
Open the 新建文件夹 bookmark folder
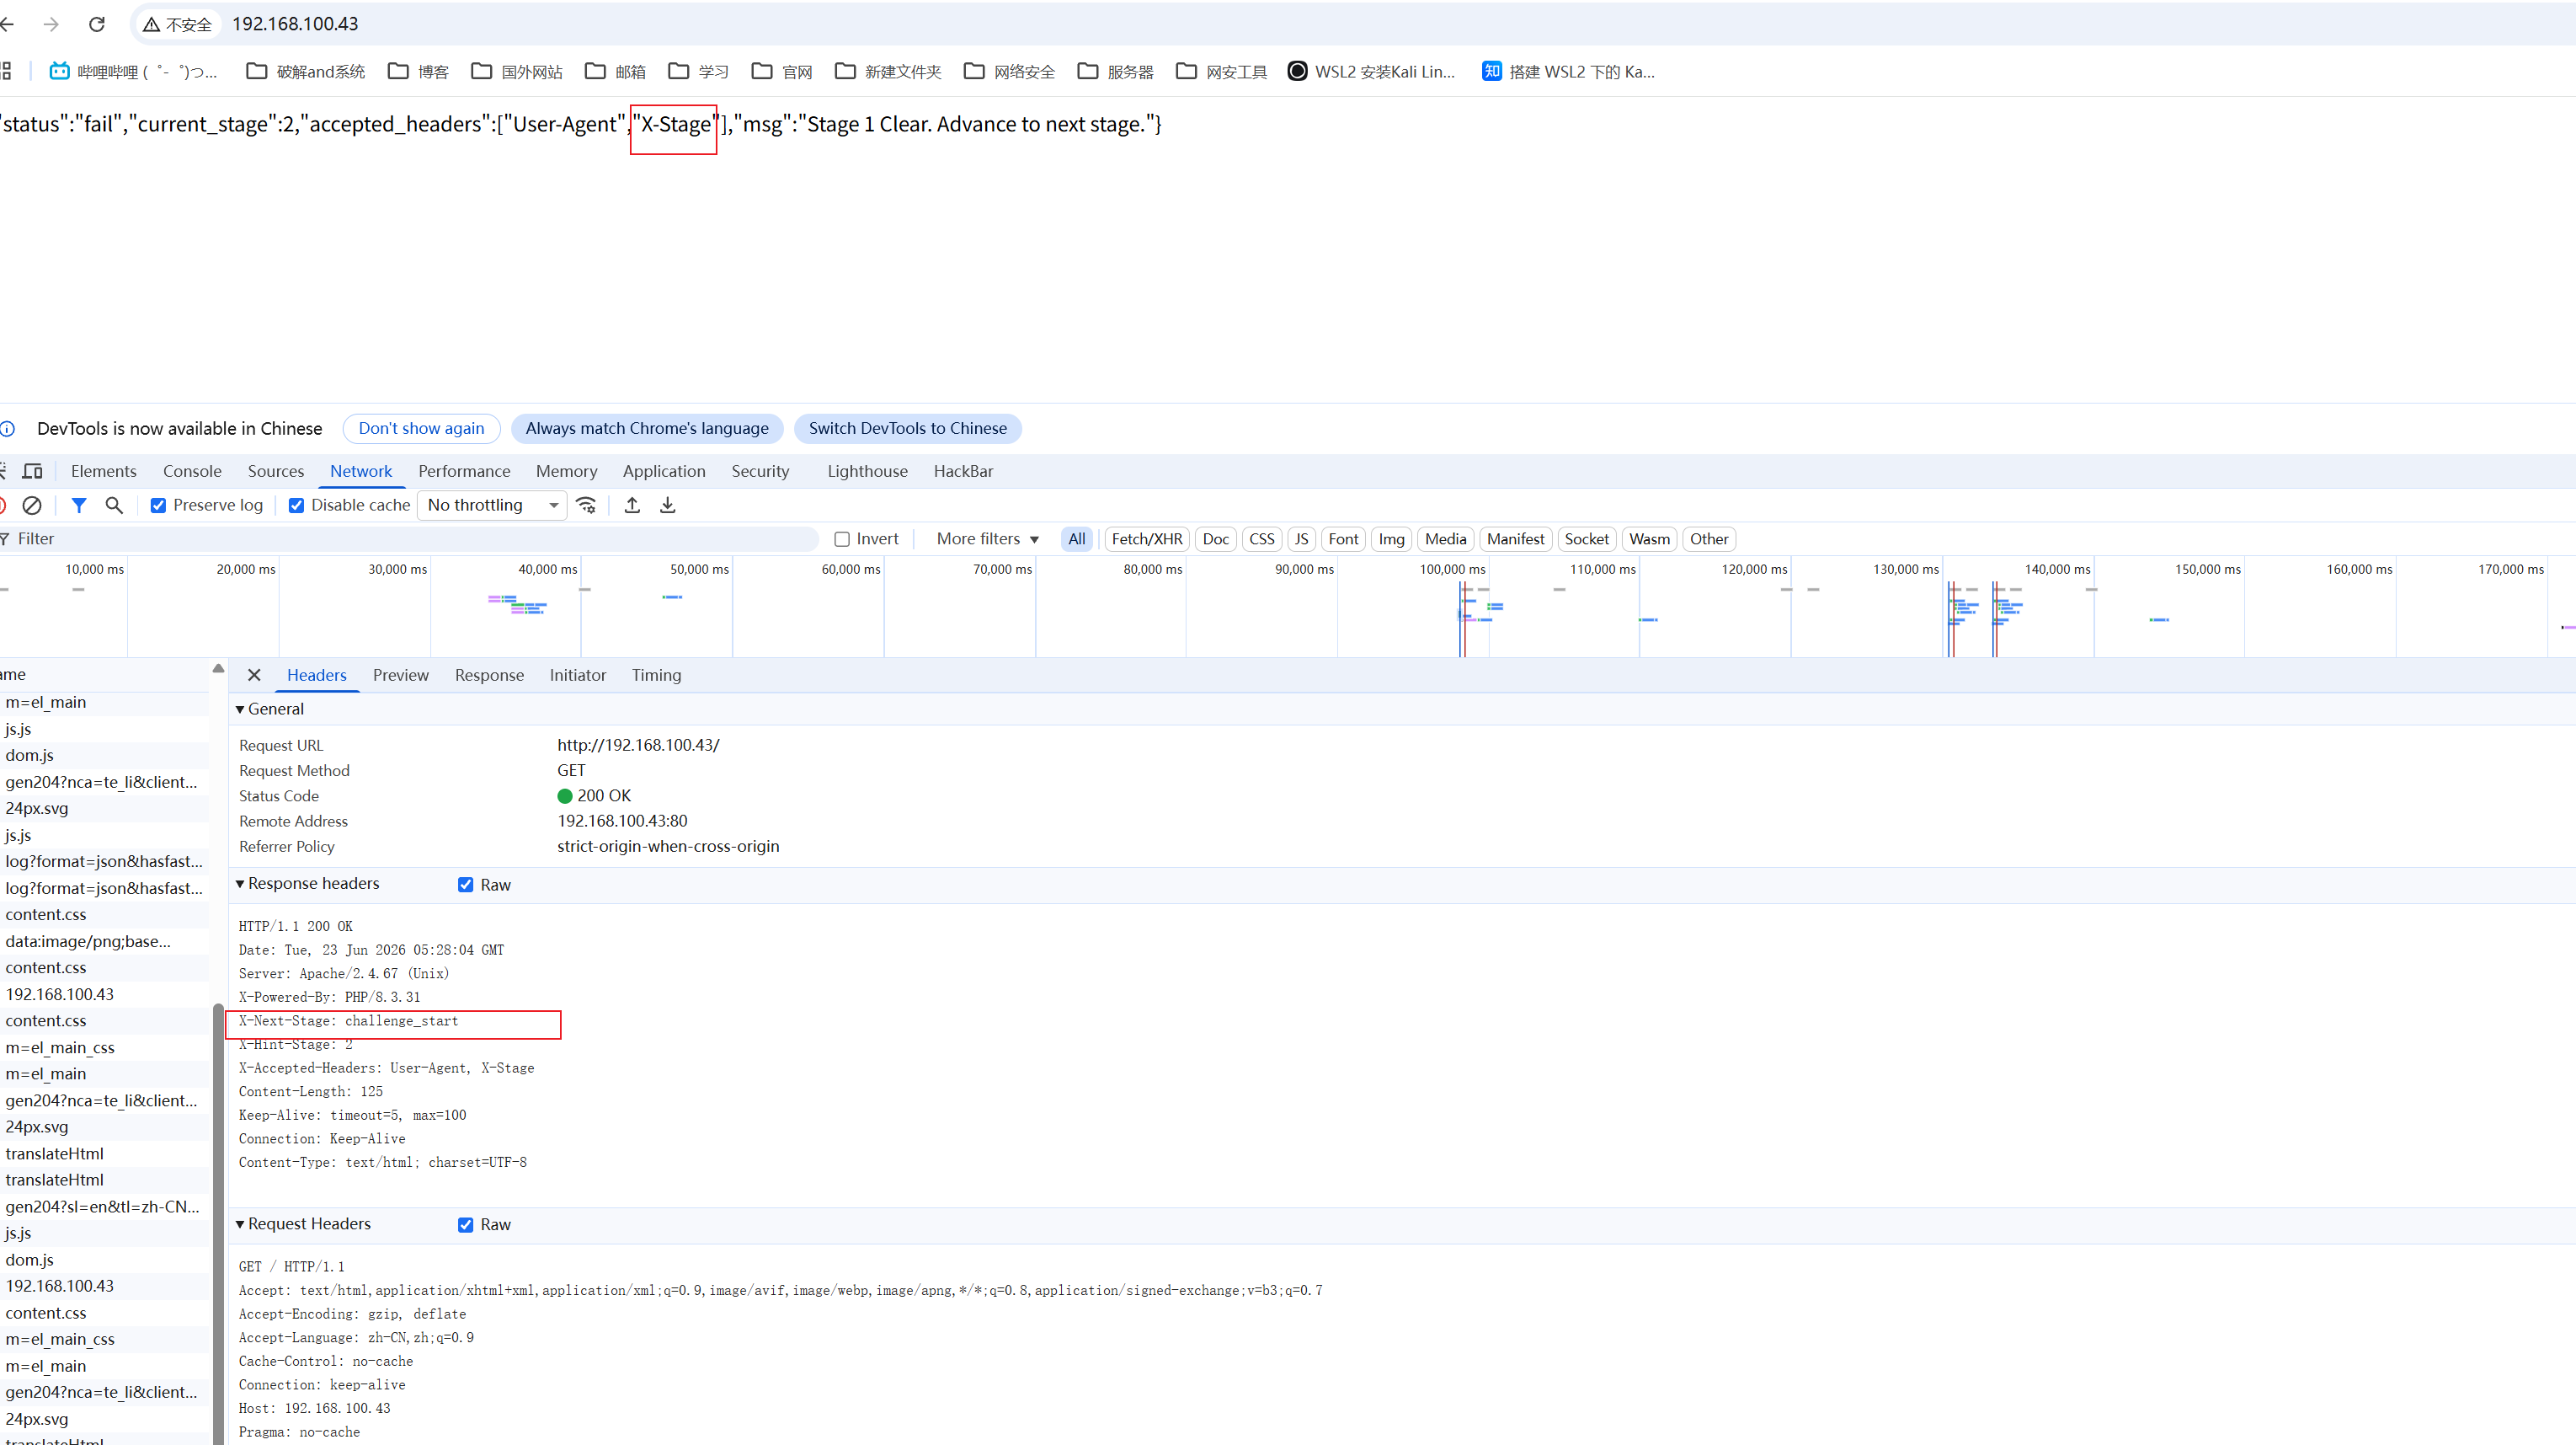pos(888,71)
